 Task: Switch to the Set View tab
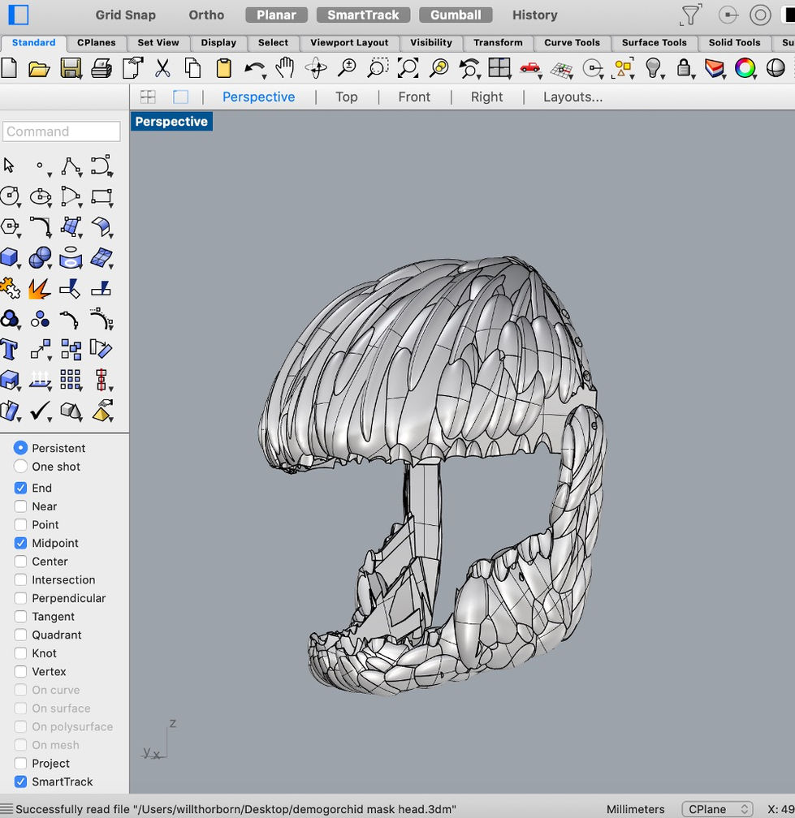(x=158, y=43)
